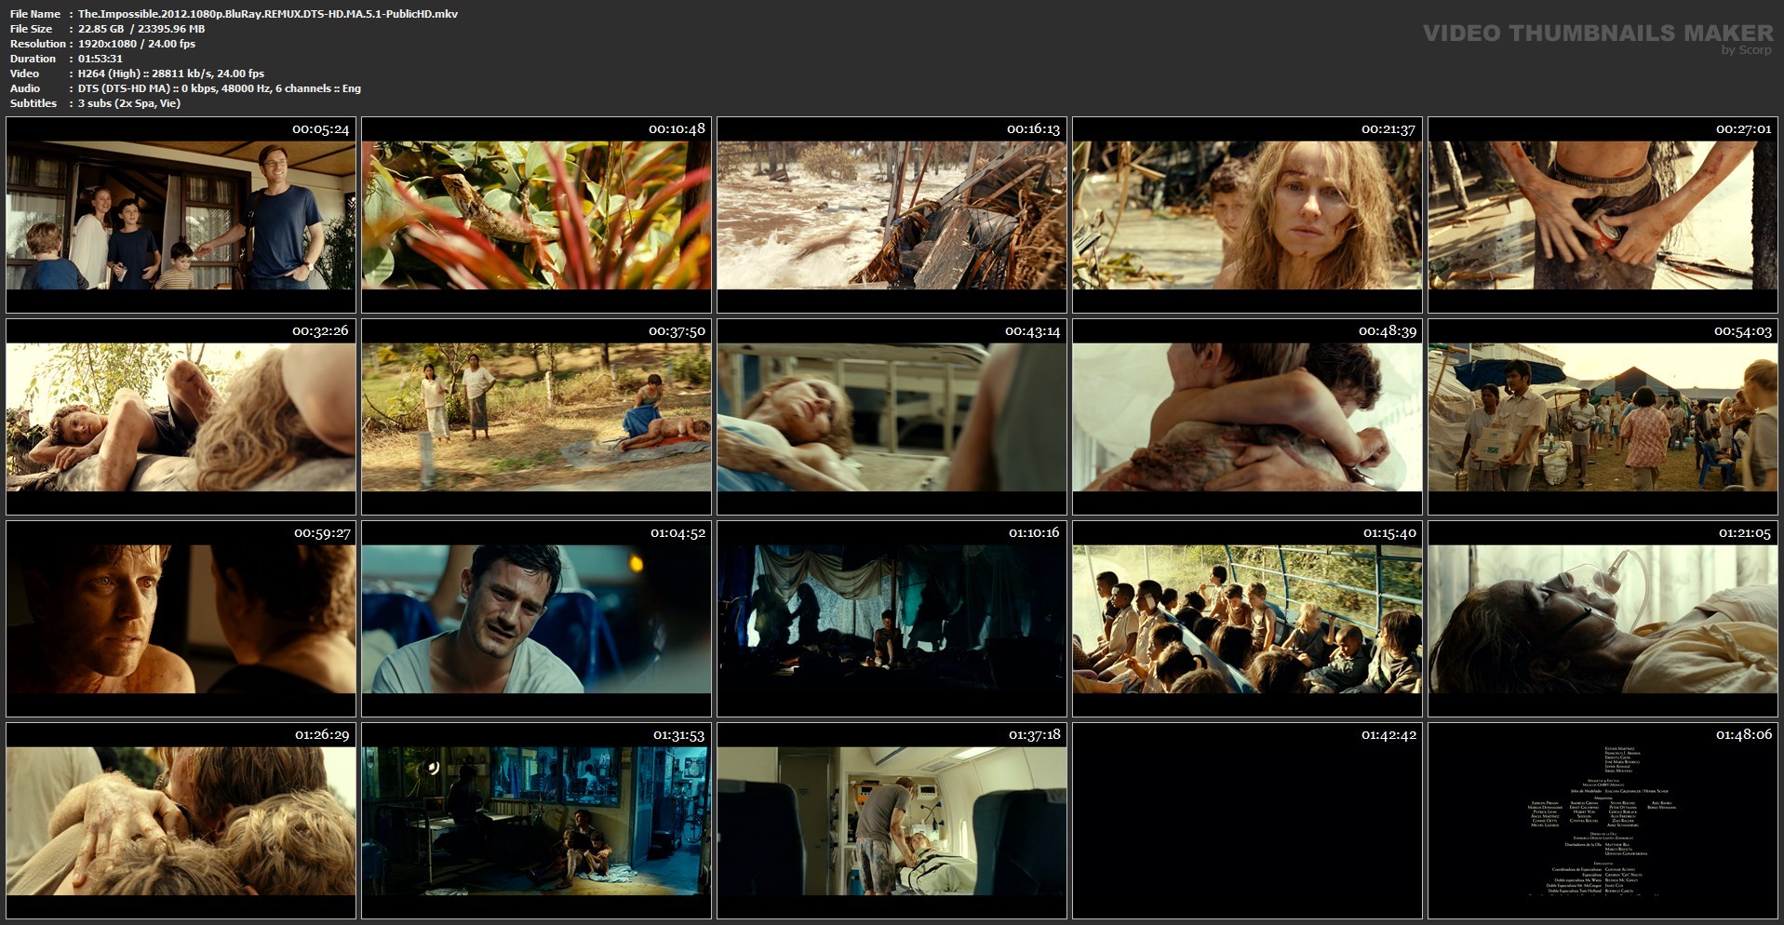Click the audio line DTS (DTS-HD MA)
The image size is (1784, 925).
coord(220,88)
